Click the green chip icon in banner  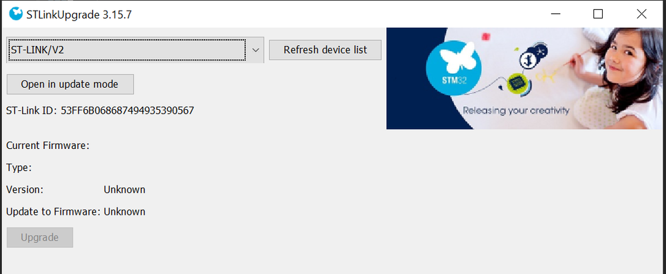[518, 84]
